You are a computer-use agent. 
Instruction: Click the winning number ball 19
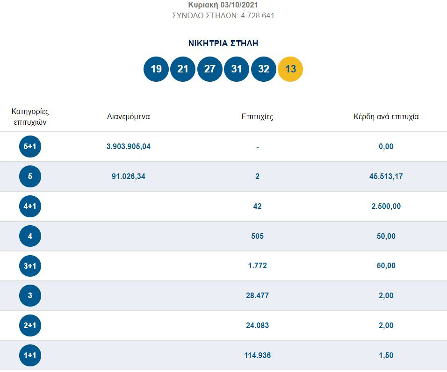(156, 69)
